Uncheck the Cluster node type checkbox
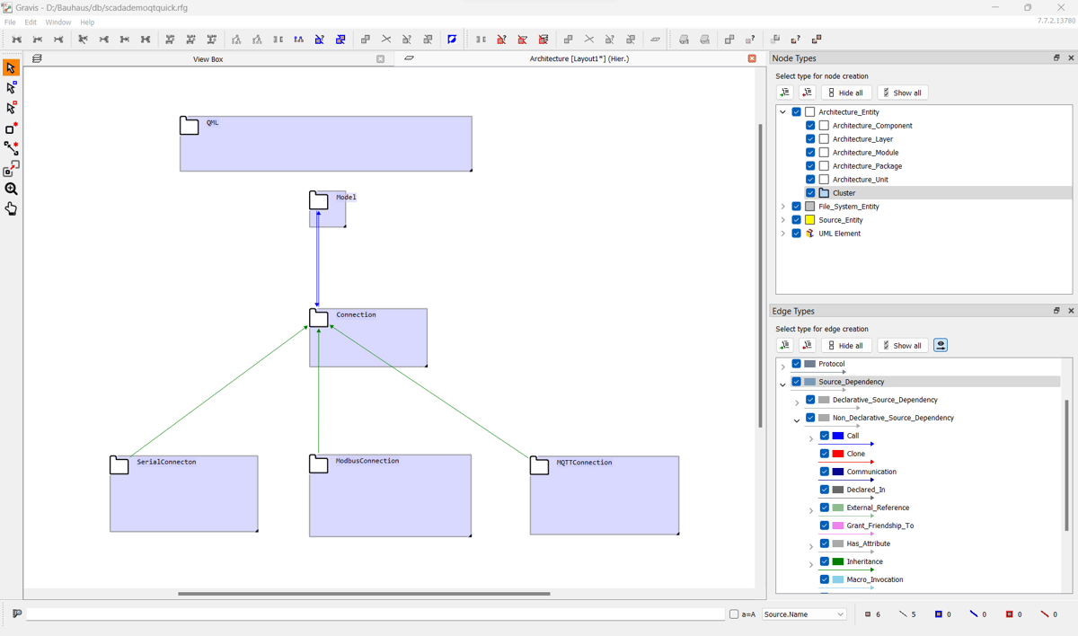The height and width of the screenshot is (636, 1078). [x=810, y=193]
